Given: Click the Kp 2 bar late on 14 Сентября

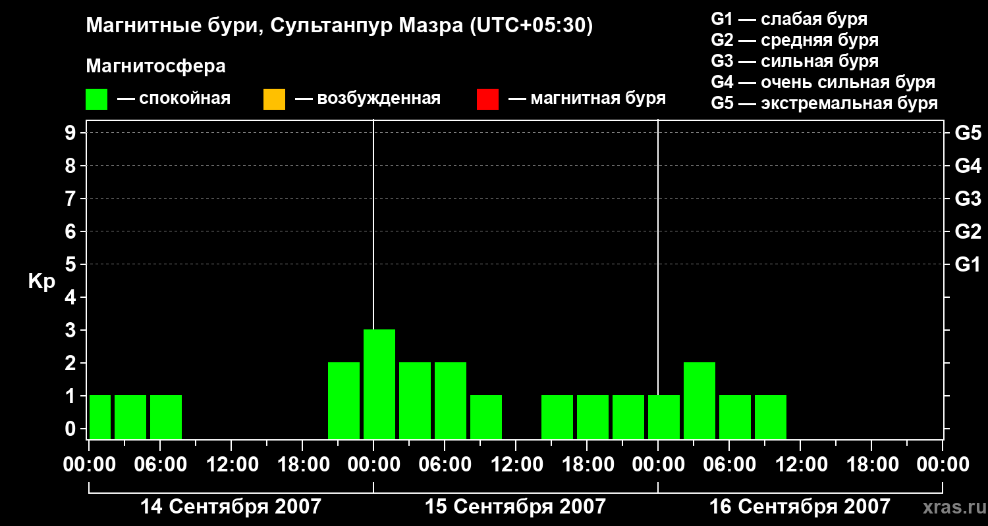Looking at the screenshot, I should [x=344, y=400].
